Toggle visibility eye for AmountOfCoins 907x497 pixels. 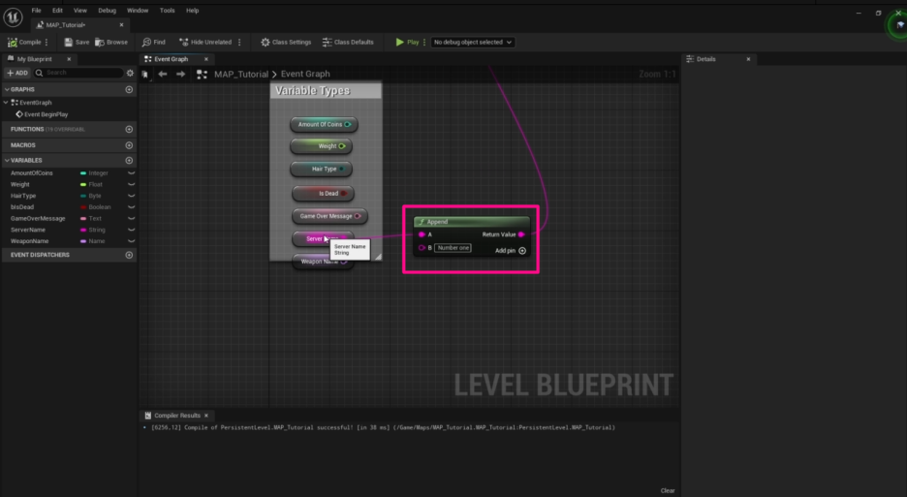[x=132, y=173]
